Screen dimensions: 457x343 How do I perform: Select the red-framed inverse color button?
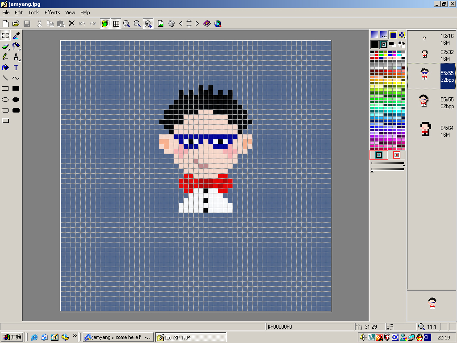tap(397, 155)
